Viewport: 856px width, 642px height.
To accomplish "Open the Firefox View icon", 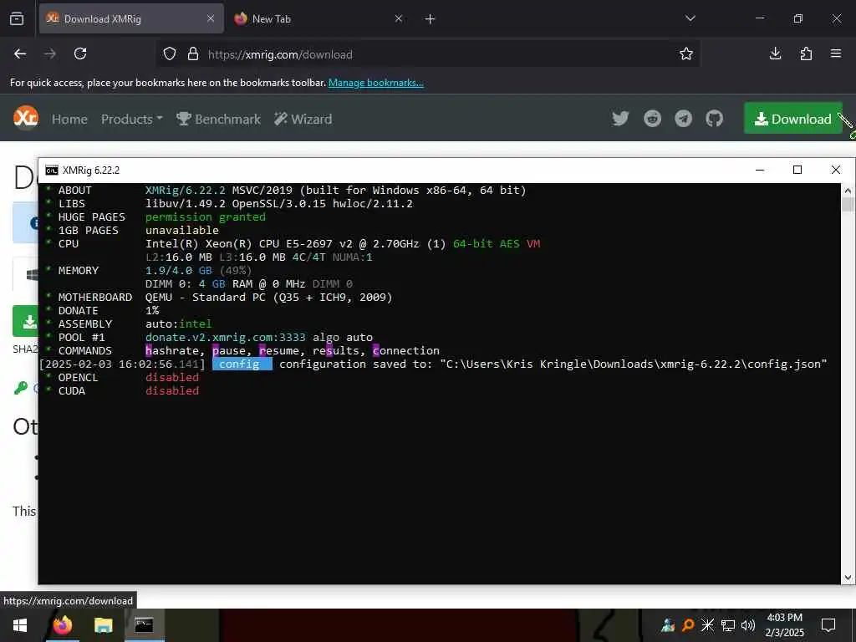I will click(x=17, y=18).
